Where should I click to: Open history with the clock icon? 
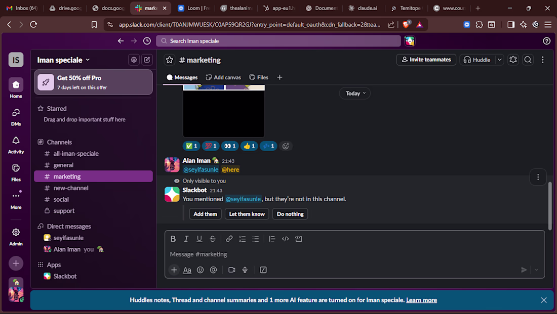pyautogui.click(x=147, y=41)
